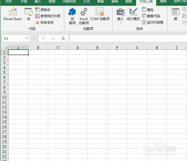Switch to the View (视图) tab
Screen dimensions: 187x161
click(x=129, y=1)
